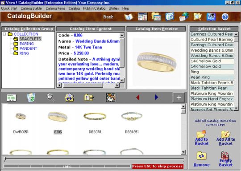The width and height of the screenshot is (241, 171).
Task: Open the Catalog Builder menu
Action: pyautogui.click(x=32, y=8)
